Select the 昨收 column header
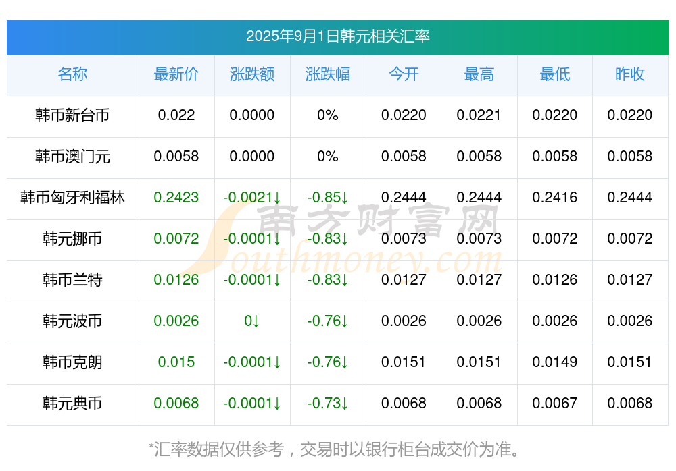Screen dimensions: 676x471 [630, 74]
